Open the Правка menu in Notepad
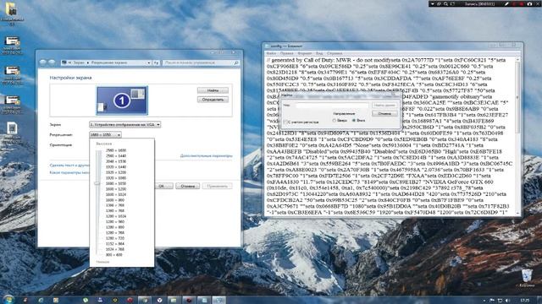Image resolution: width=542 pixels, height=304 pixels. (x=286, y=53)
